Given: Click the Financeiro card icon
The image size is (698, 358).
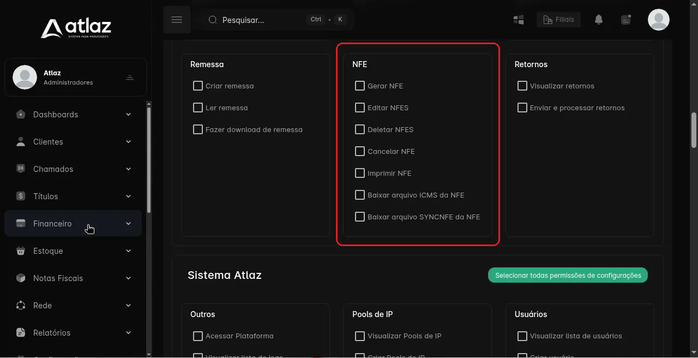Looking at the screenshot, I should 21,223.
